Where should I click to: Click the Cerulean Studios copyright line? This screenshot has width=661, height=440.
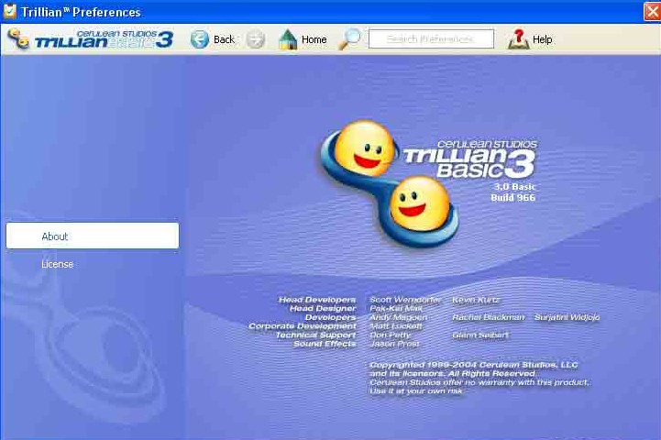(473, 365)
